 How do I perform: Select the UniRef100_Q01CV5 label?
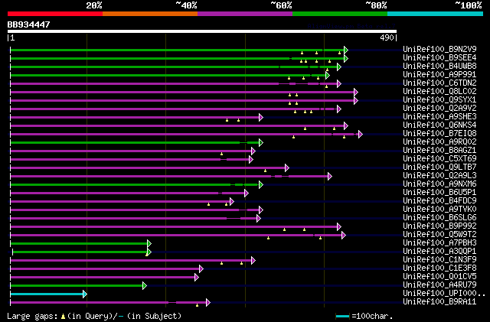tap(439, 277)
